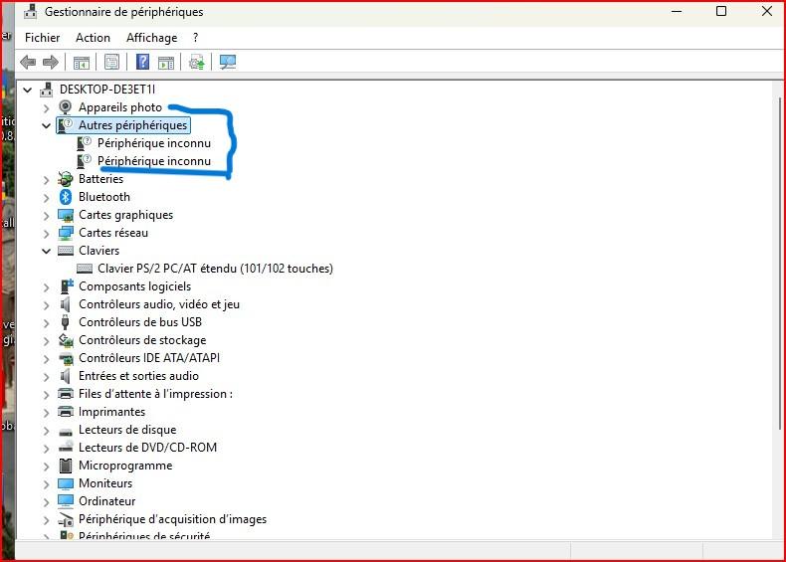Click the Contrôleurs de bus USB icon

(x=65, y=322)
